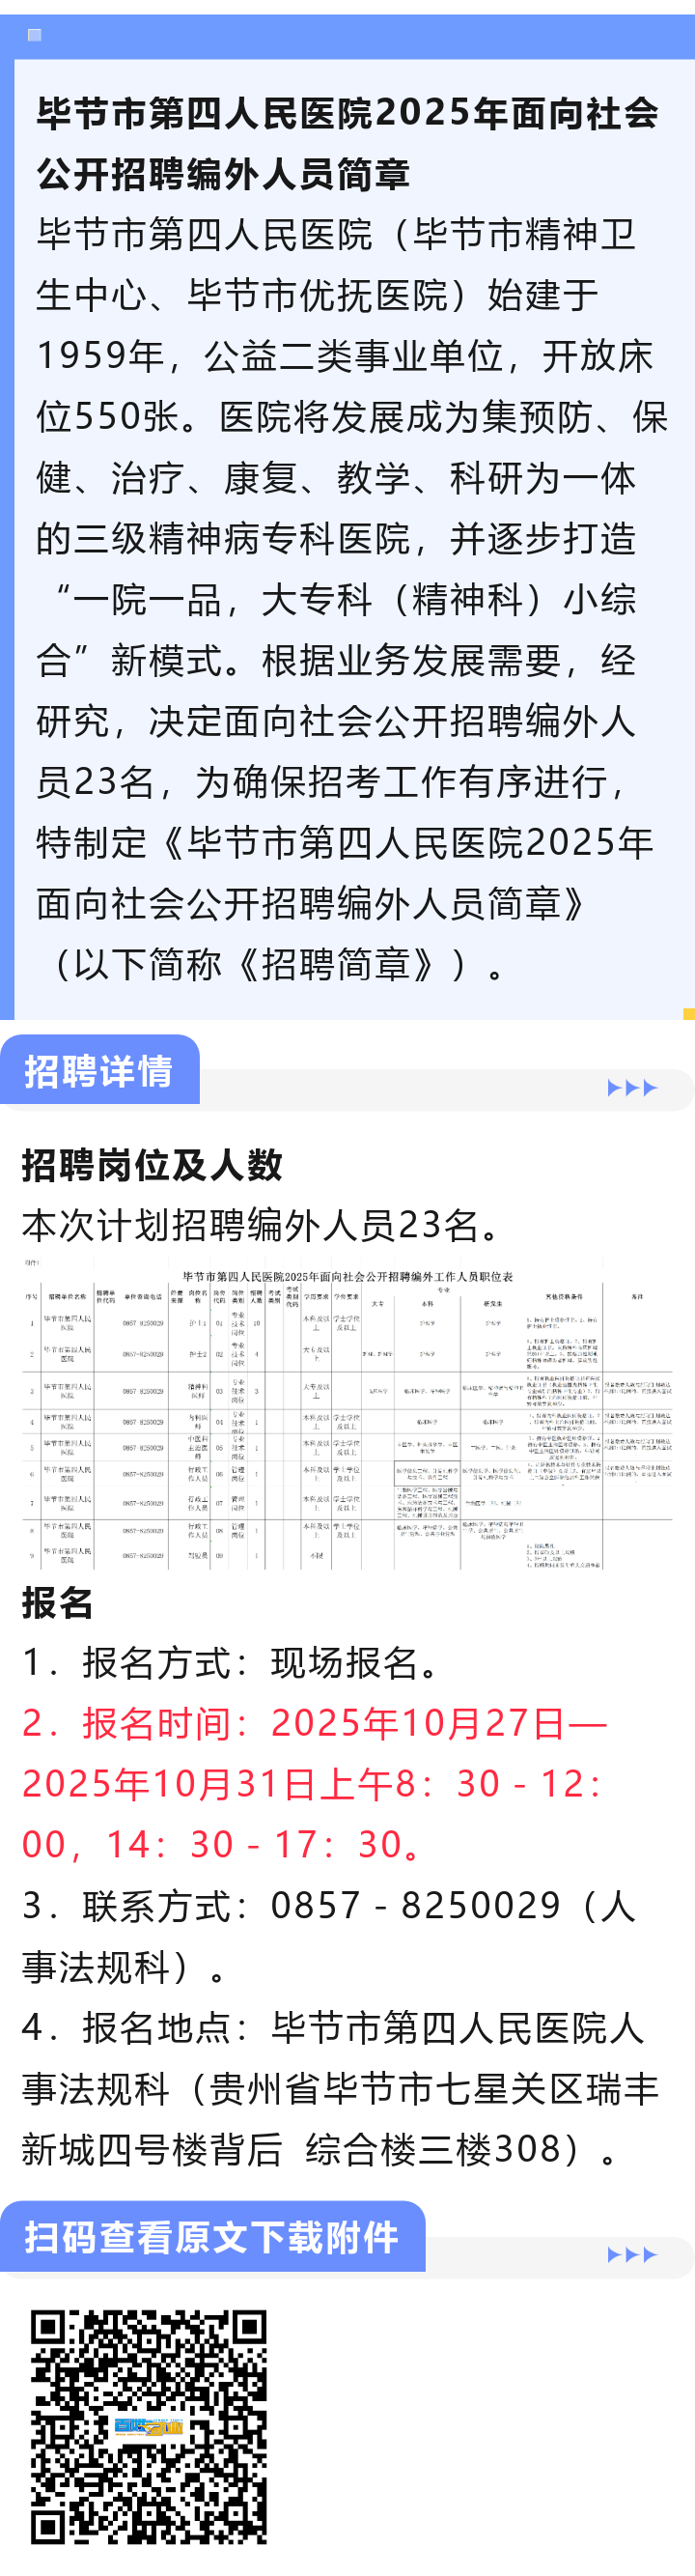
Task: Click the red 报名时间 registration date text
Action: pyautogui.click(x=314, y=1783)
